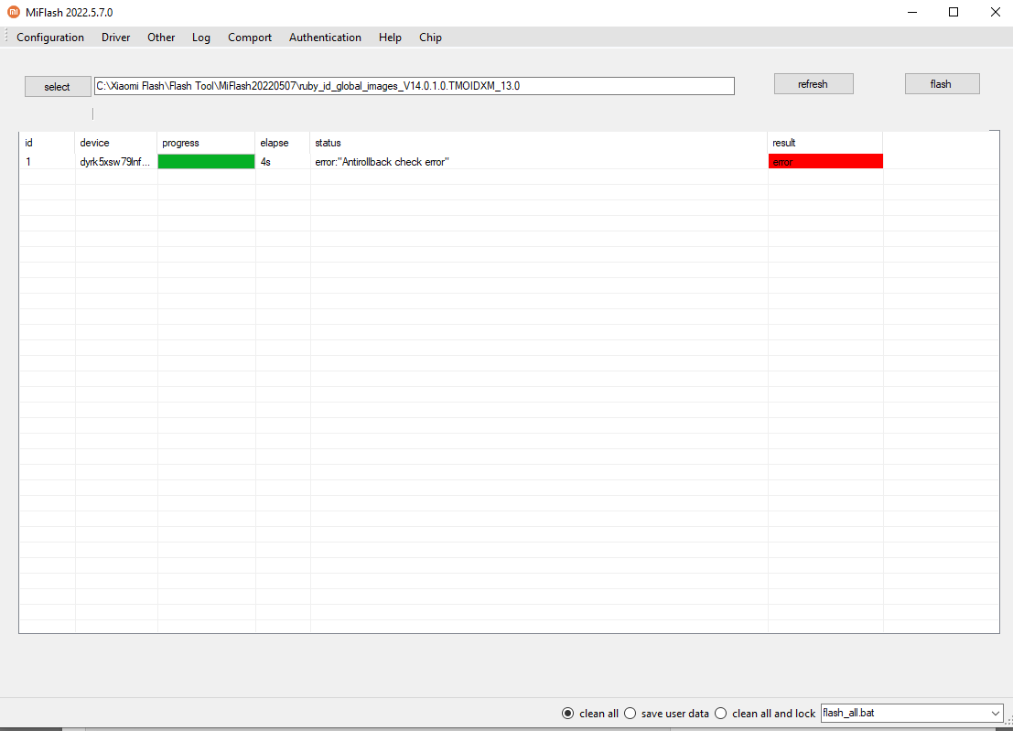
Task: Click the green progress bar for device 1
Action: [x=206, y=162]
